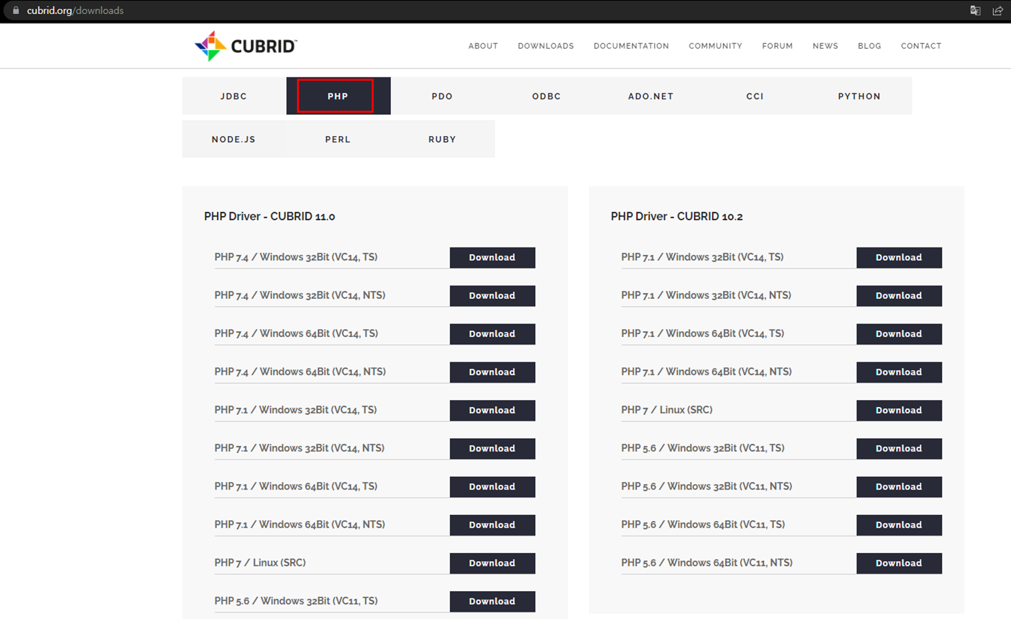Switch to the PYTHON tab

860,96
